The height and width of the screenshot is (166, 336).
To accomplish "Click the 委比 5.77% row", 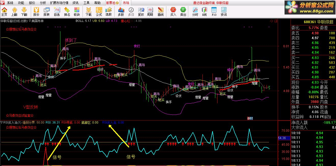I will click(x=313, y=28).
